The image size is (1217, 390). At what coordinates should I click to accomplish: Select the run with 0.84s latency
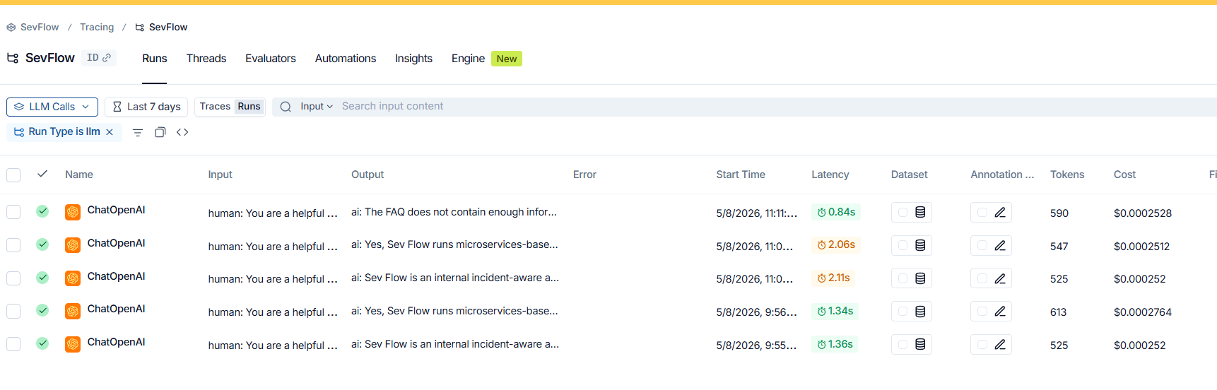click(x=13, y=212)
